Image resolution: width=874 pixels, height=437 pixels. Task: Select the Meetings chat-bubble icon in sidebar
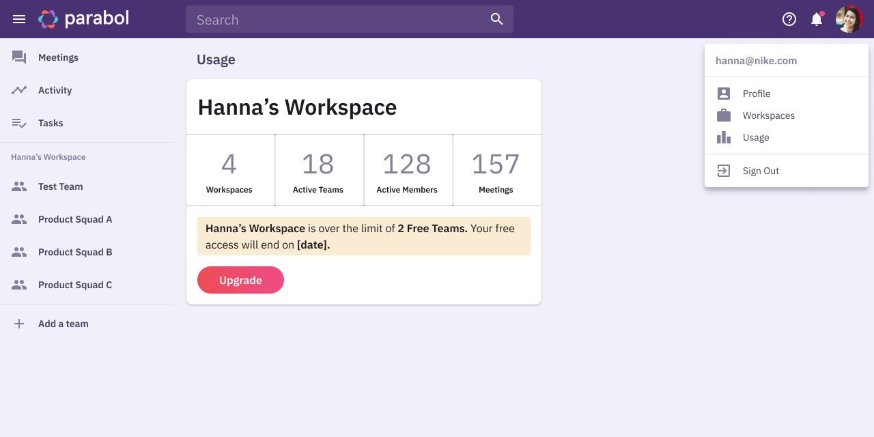(x=18, y=57)
